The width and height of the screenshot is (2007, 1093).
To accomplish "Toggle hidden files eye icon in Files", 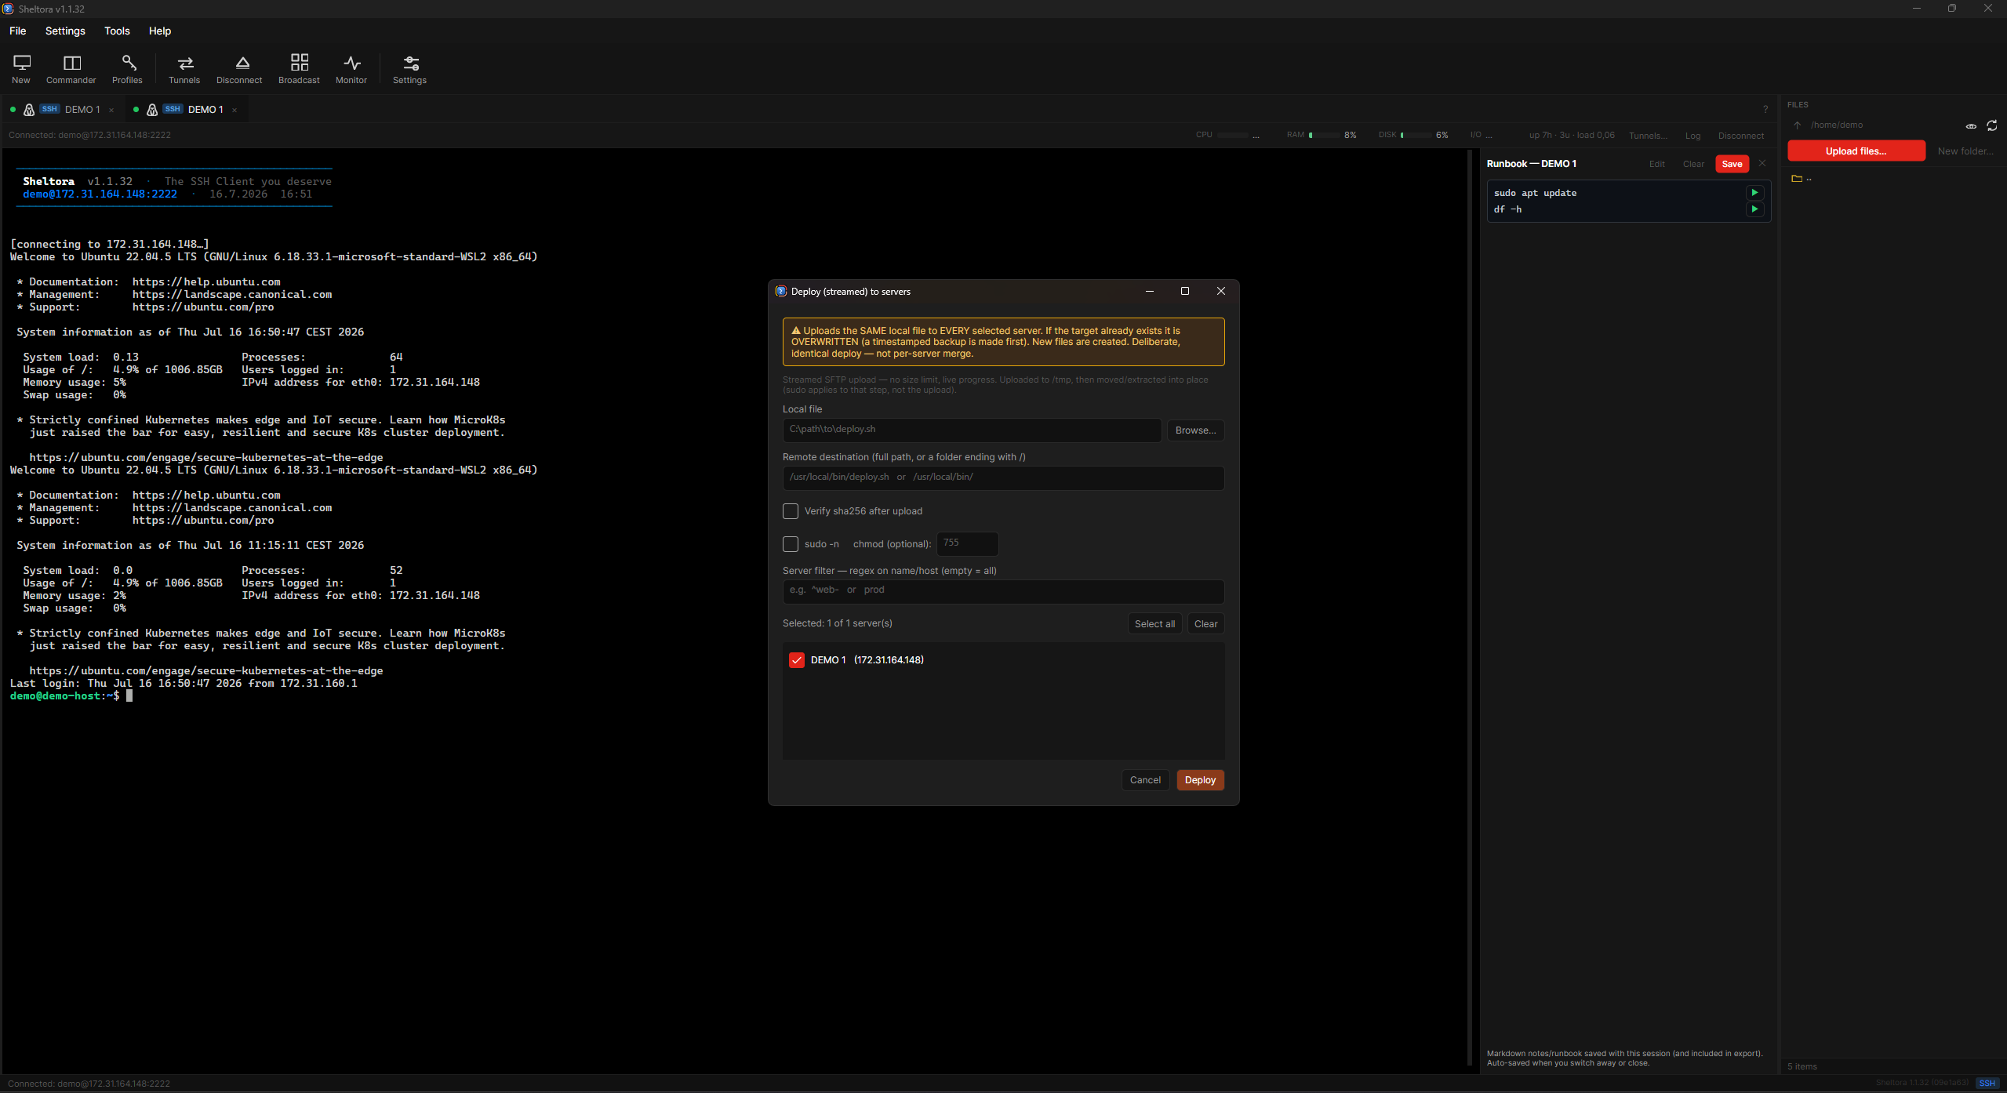I will (1971, 125).
